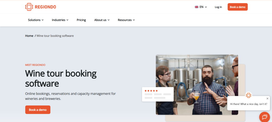
Task: Click Wine tour booking software breadcrumb
Action: tap(55, 36)
